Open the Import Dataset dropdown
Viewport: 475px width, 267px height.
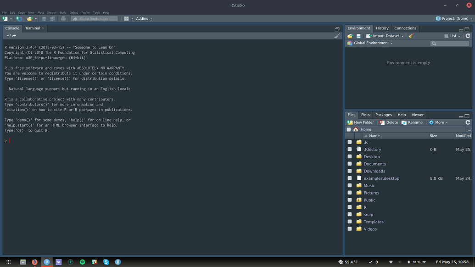click(385, 36)
